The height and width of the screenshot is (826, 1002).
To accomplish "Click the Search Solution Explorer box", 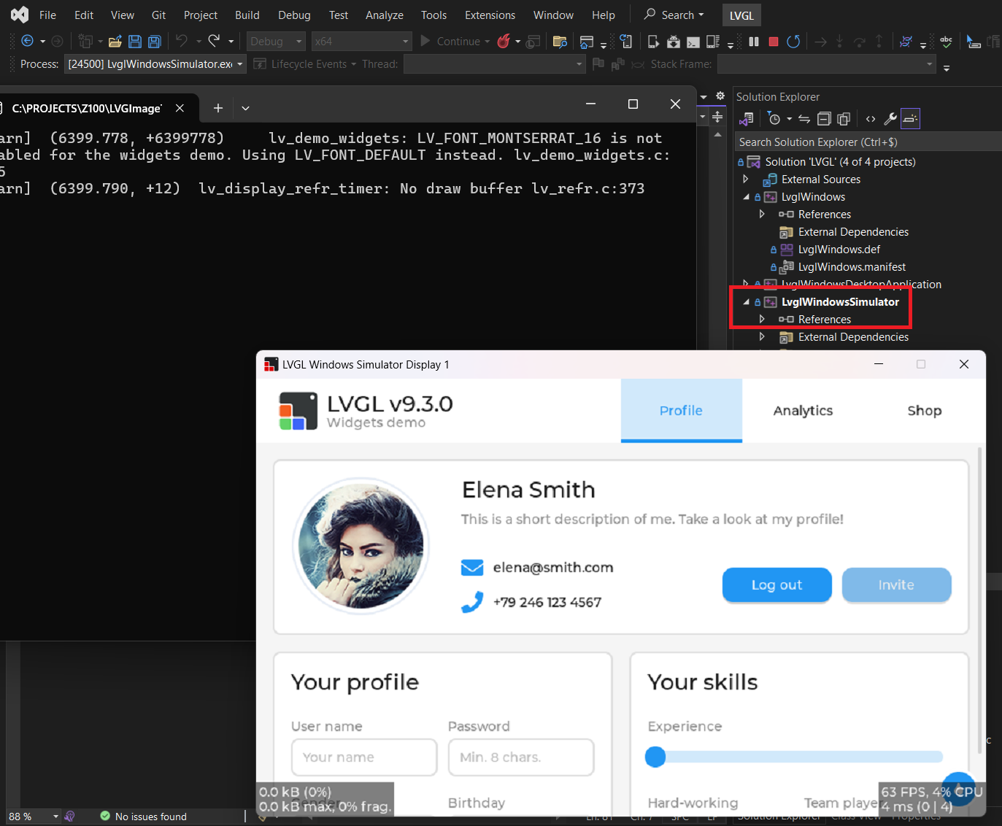I will click(x=867, y=142).
